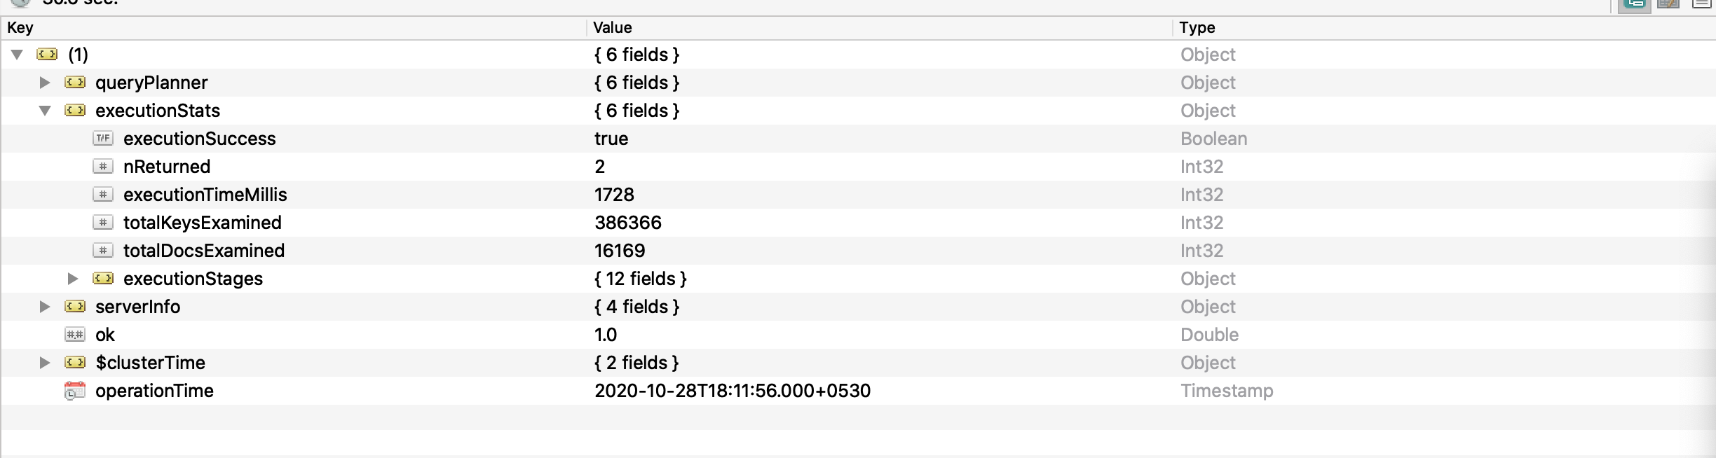Click the executionSuccess boolean type icon
This screenshot has height=458, width=1716.
pos(103,139)
